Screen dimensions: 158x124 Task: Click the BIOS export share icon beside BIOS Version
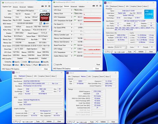click(40, 23)
